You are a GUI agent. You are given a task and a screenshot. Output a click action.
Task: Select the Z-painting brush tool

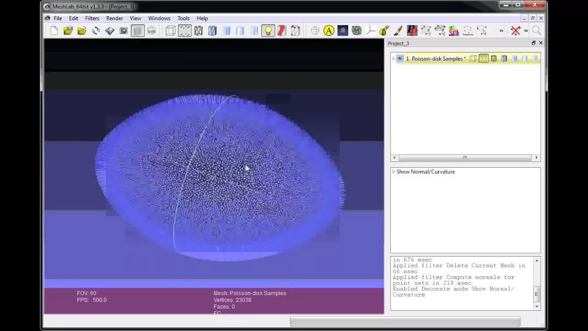coord(398,30)
